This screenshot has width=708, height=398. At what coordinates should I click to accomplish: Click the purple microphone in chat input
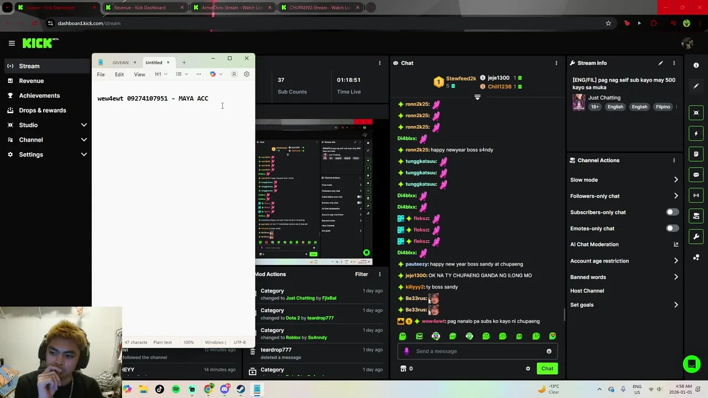pyautogui.click(x=407, y=351)
